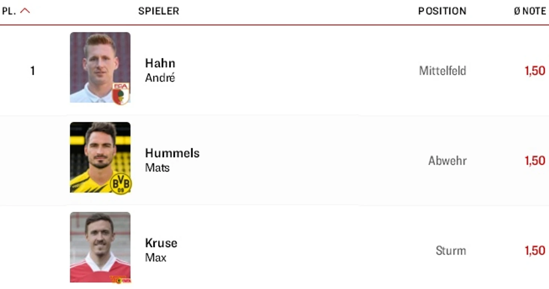Viewport: 549px width, 289px height.
Task: Sort table by Ø NOTE column
Action: click(530, 11)
